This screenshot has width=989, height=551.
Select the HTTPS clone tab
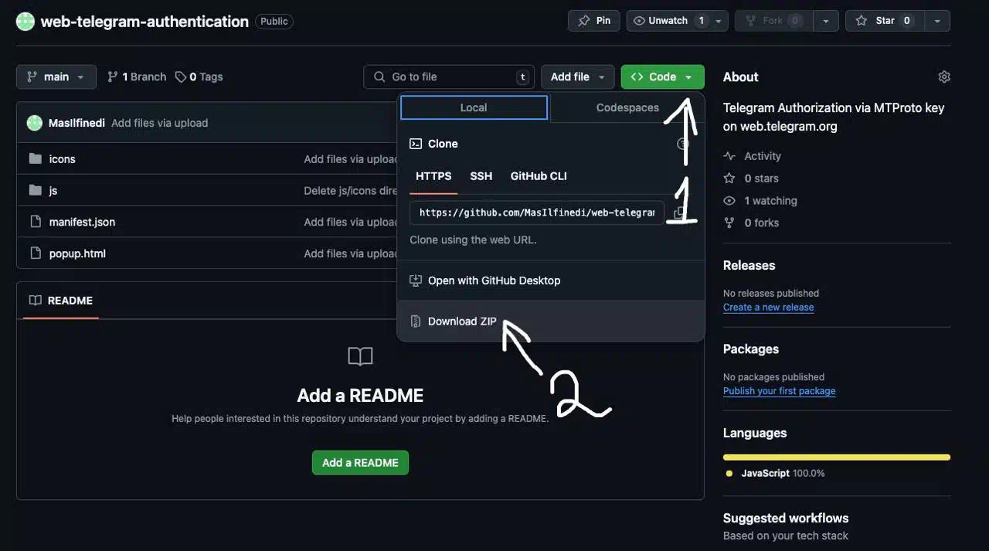coord(433,176)
